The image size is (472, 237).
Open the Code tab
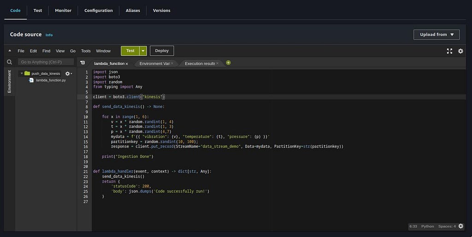[15, 10]
